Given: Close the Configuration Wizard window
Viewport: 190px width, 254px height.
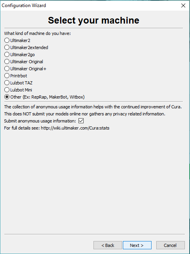Looking at the screenshot, I should click(183, 5).
